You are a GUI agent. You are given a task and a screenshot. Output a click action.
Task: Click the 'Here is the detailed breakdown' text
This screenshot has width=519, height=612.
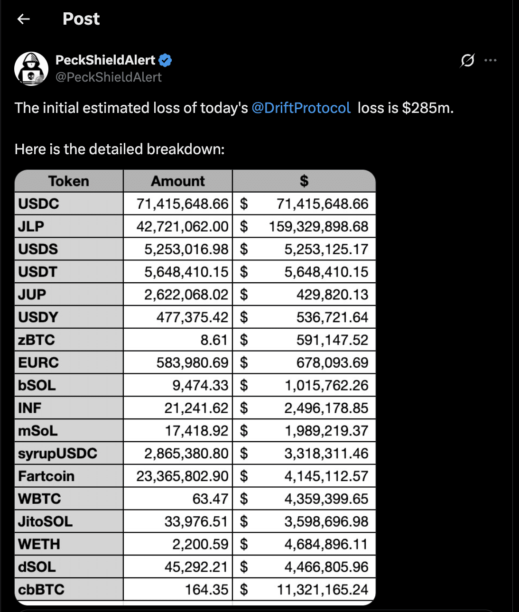(120, 149)
